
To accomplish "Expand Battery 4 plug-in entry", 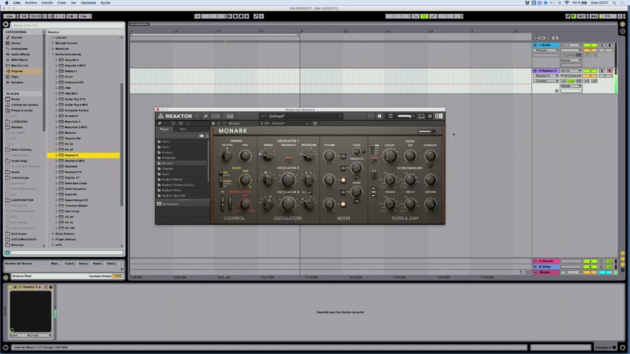I will [56, 71].
